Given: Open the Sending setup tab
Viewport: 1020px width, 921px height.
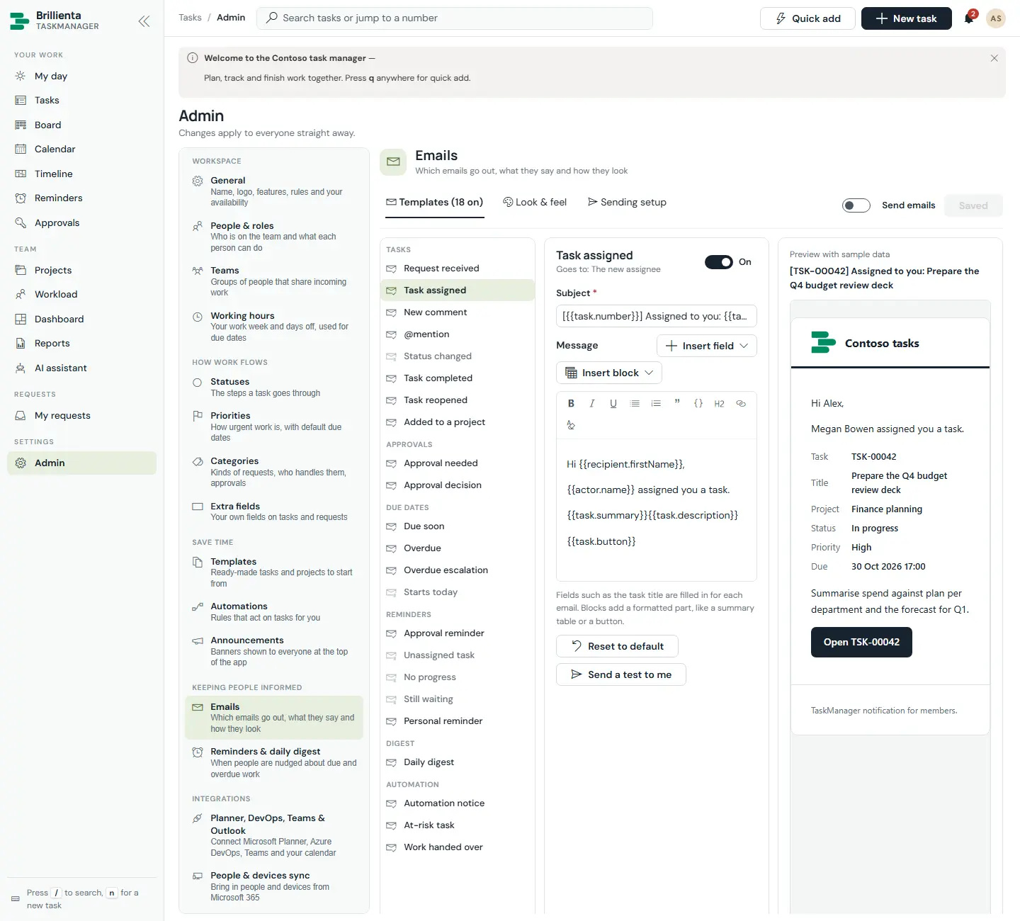Looking at the screenshot, I should point(627,203).
